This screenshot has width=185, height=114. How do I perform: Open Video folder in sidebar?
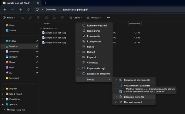coord(19,68)
